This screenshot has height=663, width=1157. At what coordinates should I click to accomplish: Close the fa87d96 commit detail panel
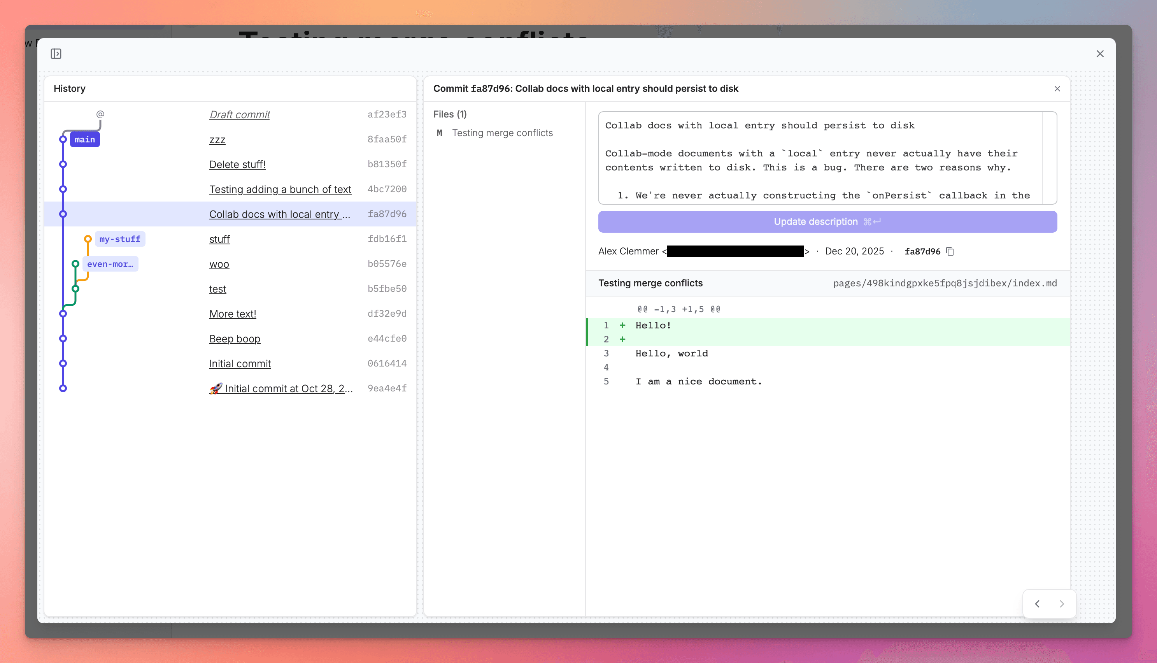pos(1057,89)
